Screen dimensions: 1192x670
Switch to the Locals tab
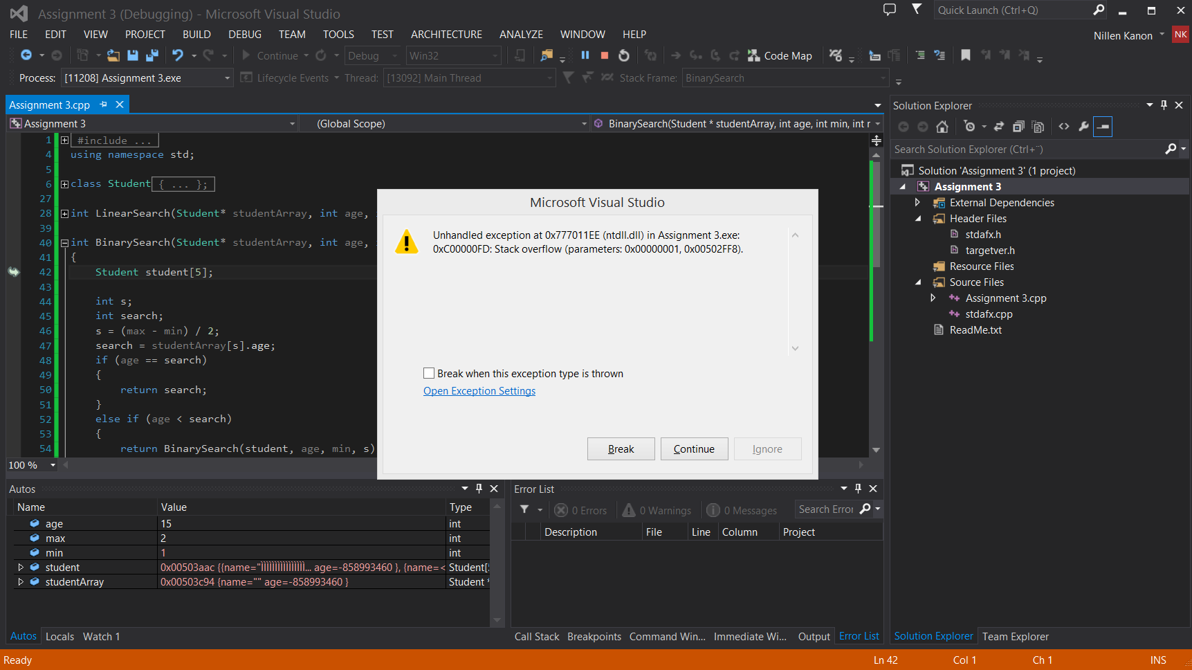[59, 637]
